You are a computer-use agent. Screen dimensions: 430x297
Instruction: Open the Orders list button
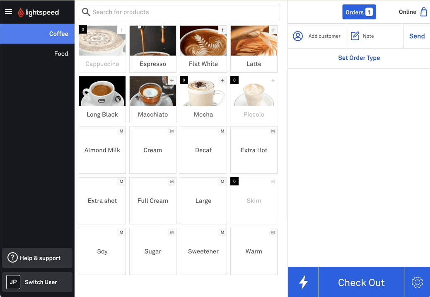tap(359, 12)
